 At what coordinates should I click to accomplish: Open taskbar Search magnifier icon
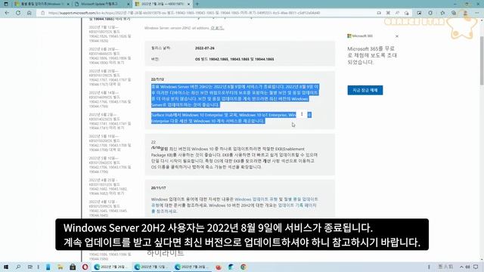coord(18,267)
